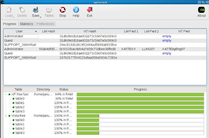Viewport: 209px width, 138px height.
Task: Collapse the XP free fast tree node
Action: click(x=6, y=94)
